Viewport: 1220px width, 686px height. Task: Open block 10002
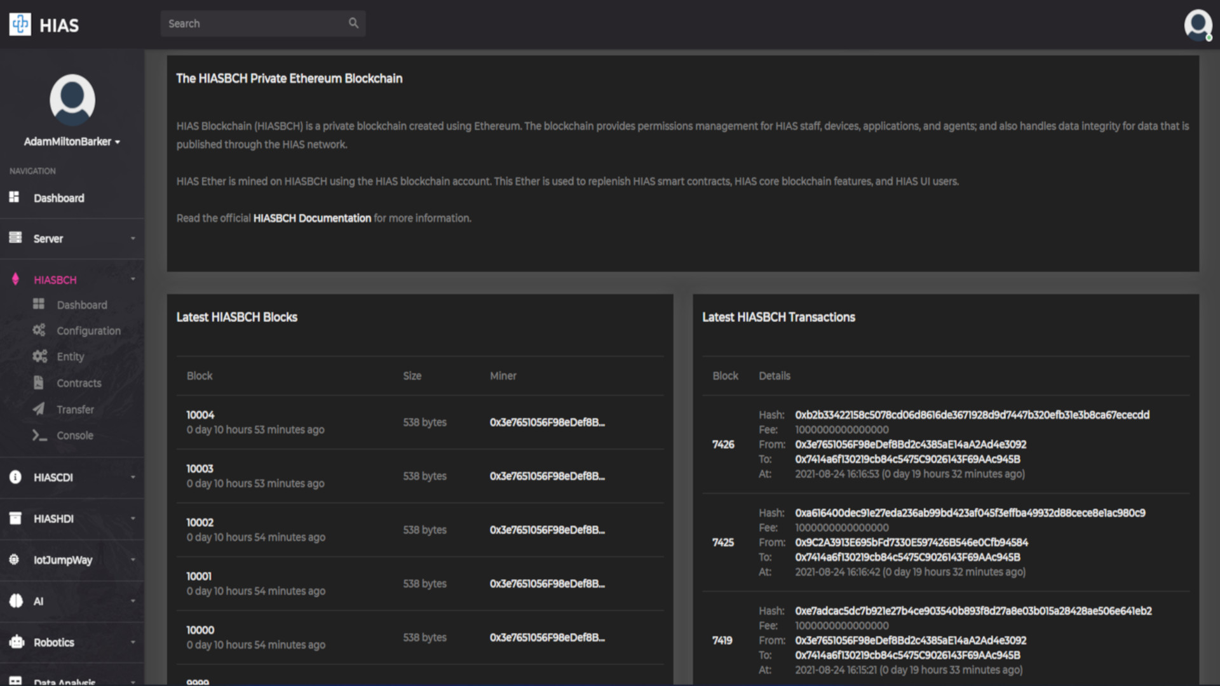coord(200,522)
